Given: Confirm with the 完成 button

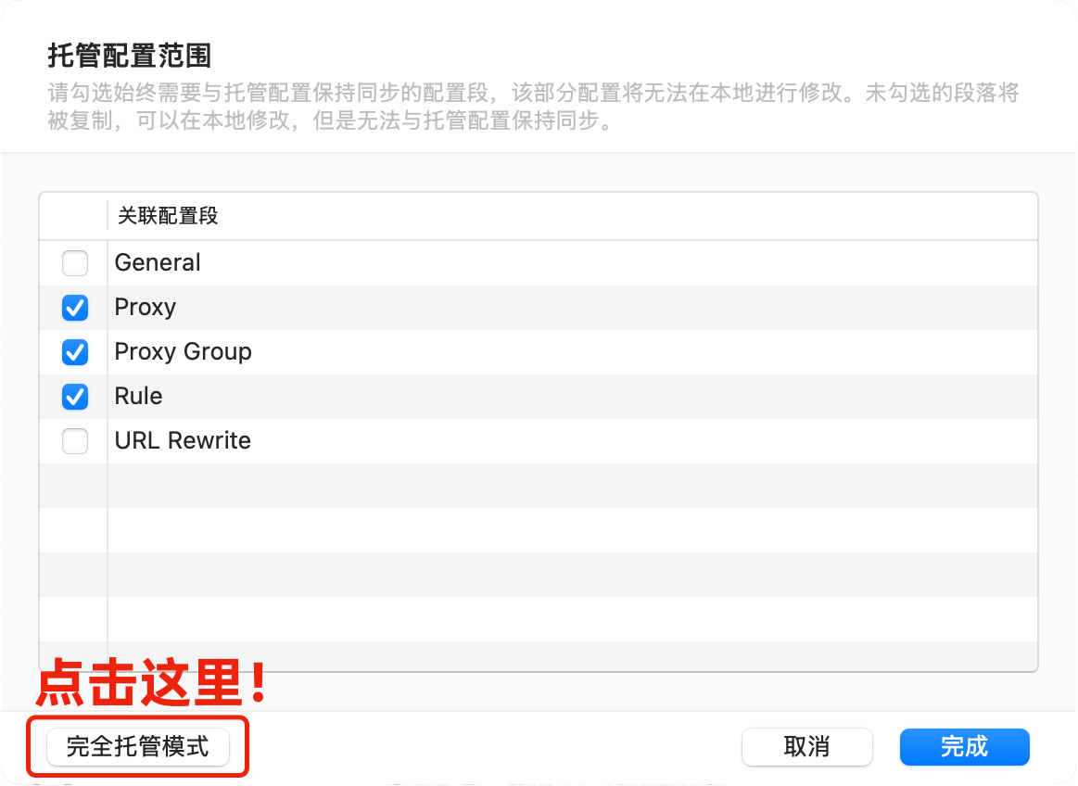Looking at the screenshot, I should point(964,746).
